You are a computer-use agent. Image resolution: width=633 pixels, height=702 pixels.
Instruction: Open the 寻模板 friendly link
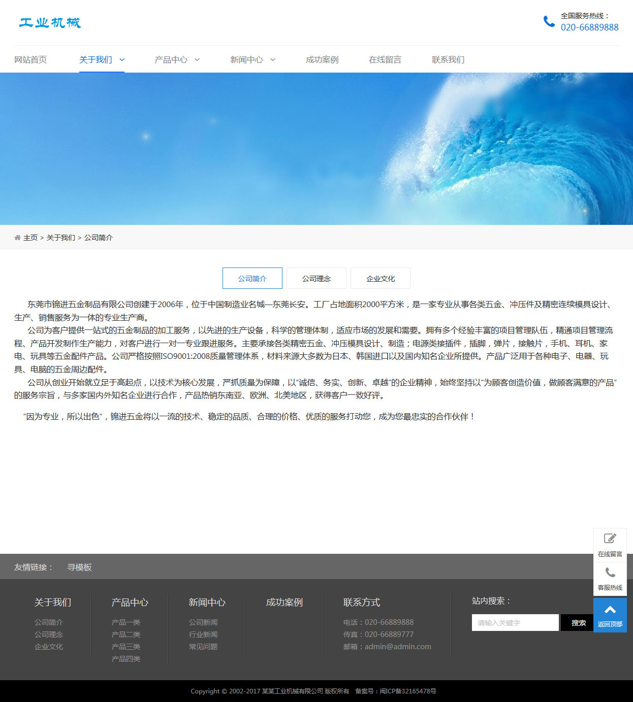[x=80, y=567]
